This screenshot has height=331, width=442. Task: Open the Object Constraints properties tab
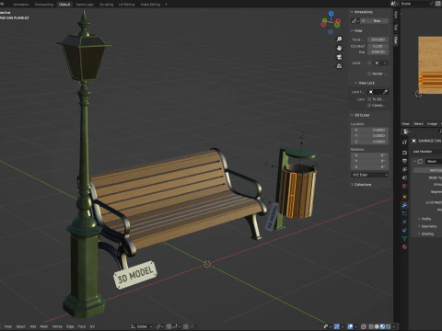coord(404,230)
